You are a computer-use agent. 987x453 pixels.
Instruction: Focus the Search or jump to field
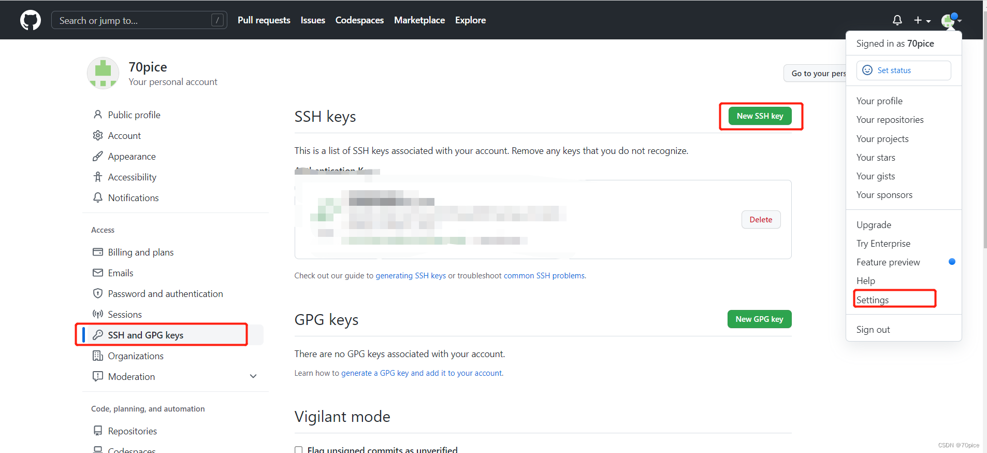pyautogui.click(x=139, y=20)
